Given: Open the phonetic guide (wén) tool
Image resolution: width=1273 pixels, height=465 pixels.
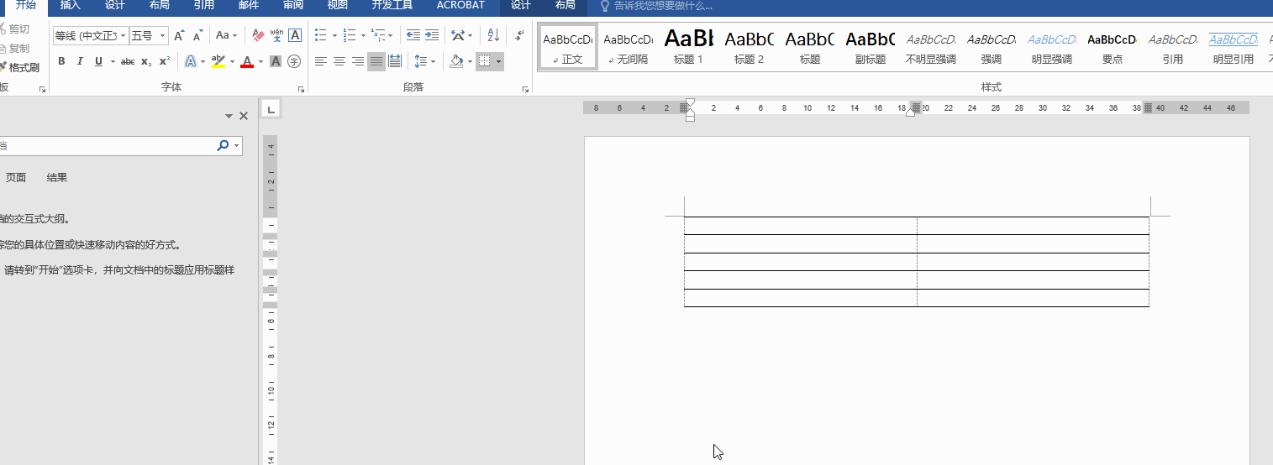Looking at the screenshot, I should (x=276, y=35).
